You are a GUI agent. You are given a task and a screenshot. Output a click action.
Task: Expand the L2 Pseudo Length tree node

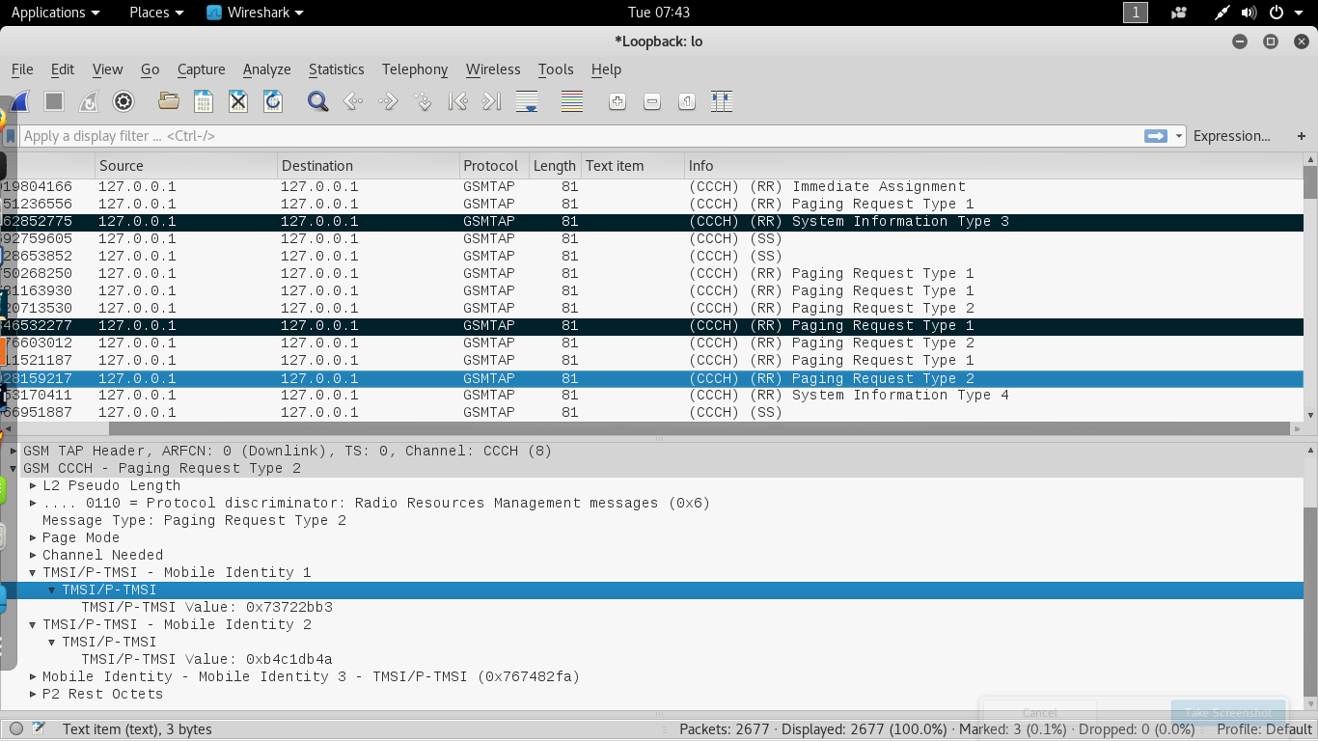(x=33, y=486)
